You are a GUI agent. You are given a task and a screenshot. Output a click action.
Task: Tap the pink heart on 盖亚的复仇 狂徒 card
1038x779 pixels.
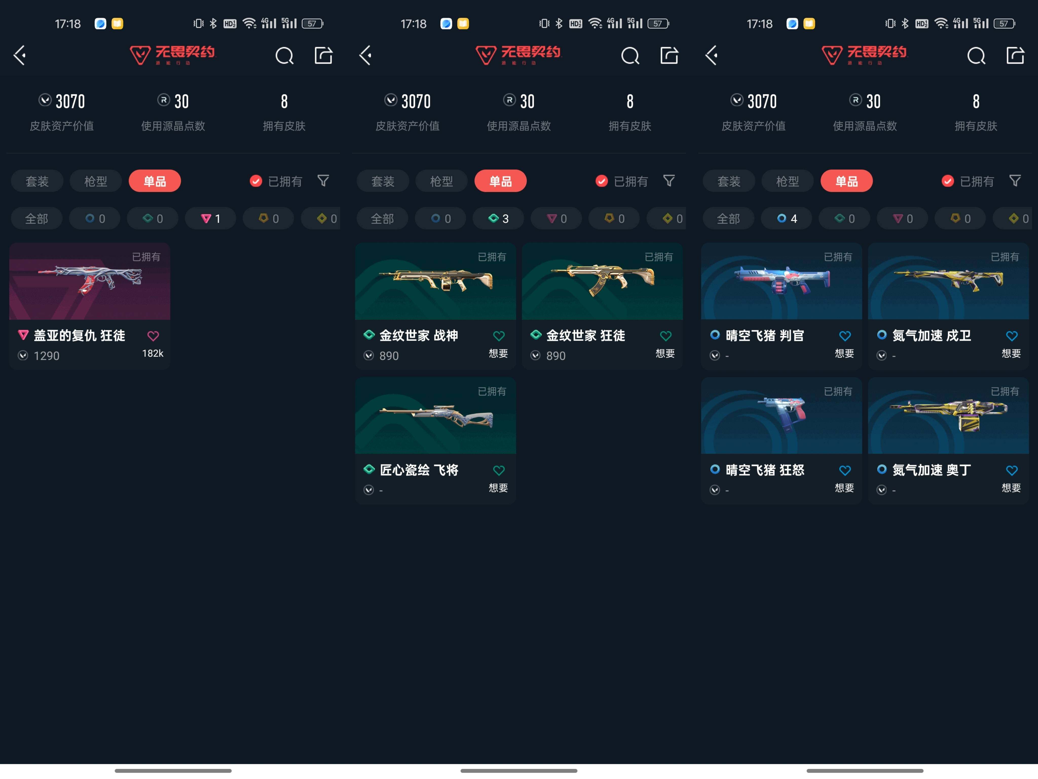[x=153, y=336]
